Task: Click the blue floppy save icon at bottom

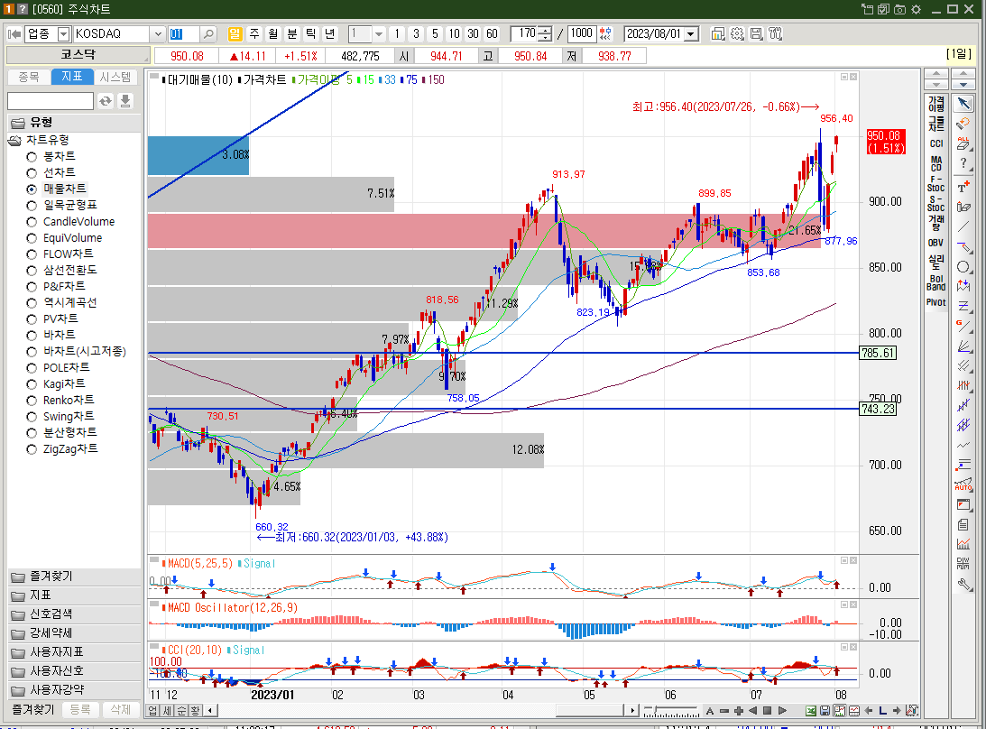Action: click(x=825, y=711)
